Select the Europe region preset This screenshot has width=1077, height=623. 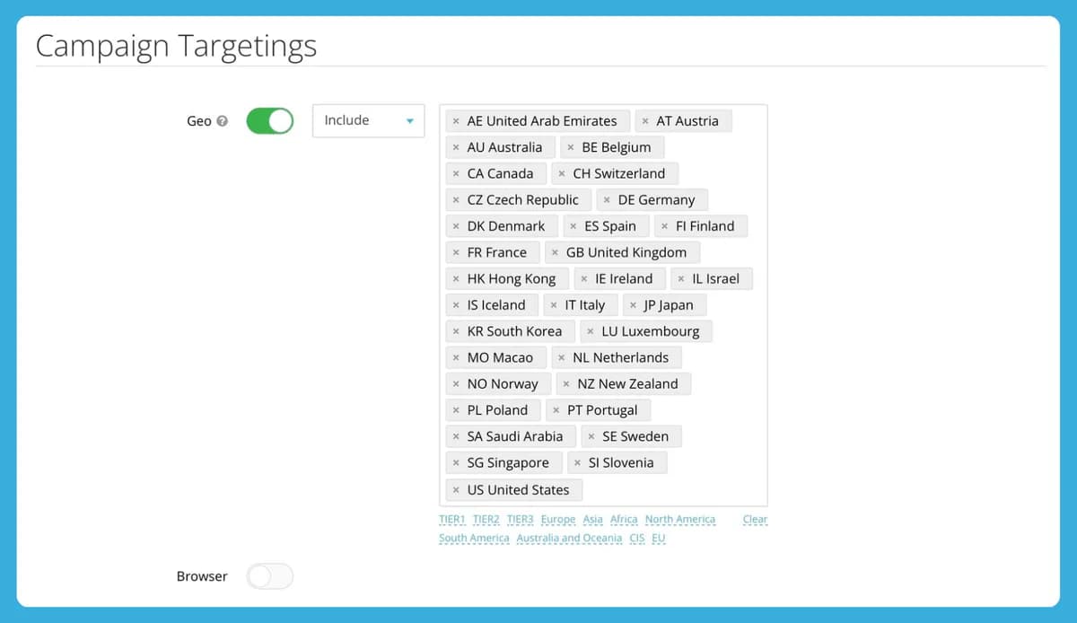[x=558, y=520]
